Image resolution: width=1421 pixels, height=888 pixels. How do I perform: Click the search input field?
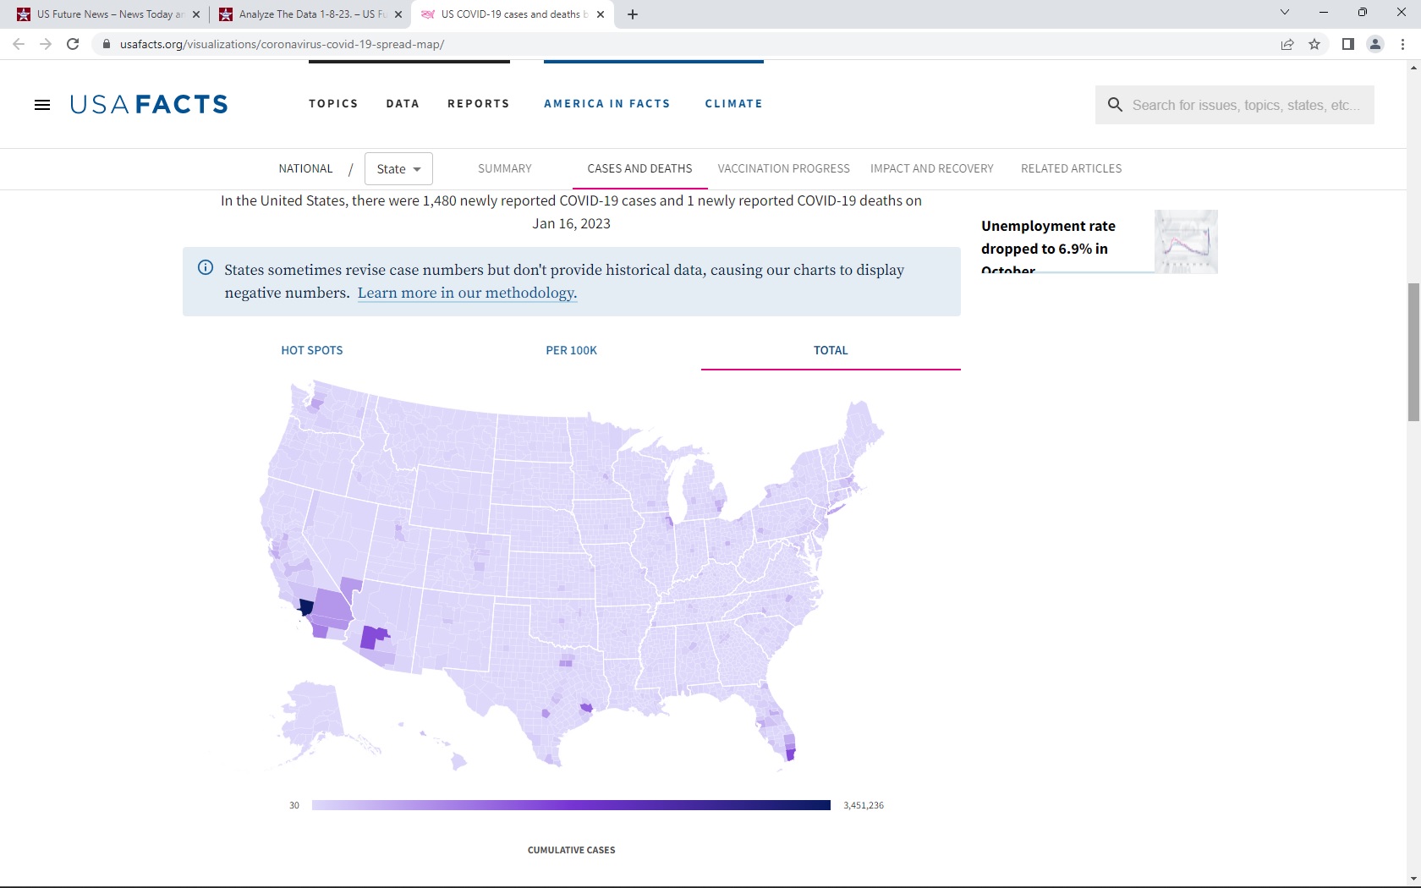point(1246,105)
